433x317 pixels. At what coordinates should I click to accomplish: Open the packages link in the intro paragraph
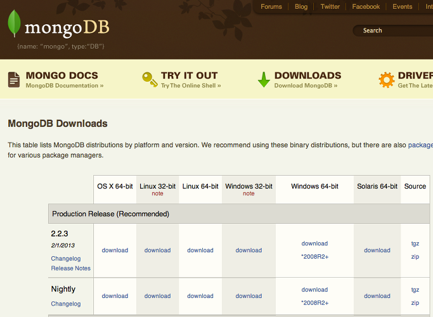(420, 145)
